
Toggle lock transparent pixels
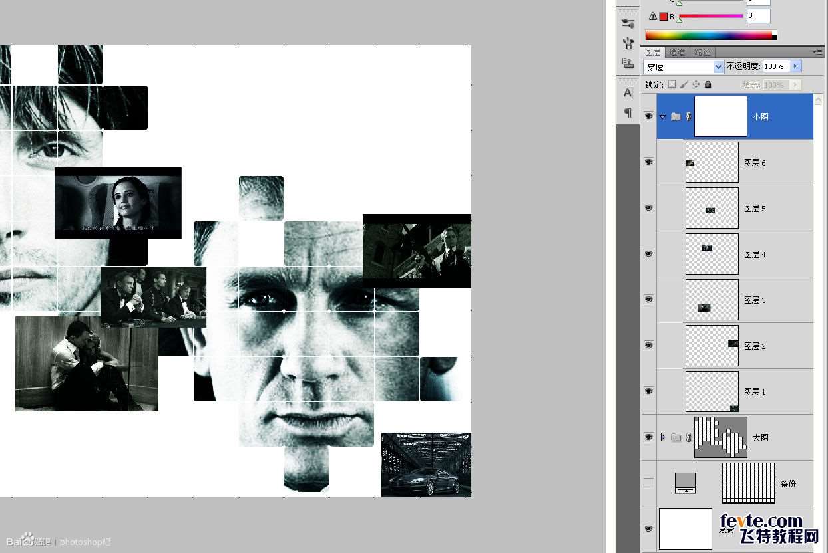pyautogui.click(x=672, y=84)
